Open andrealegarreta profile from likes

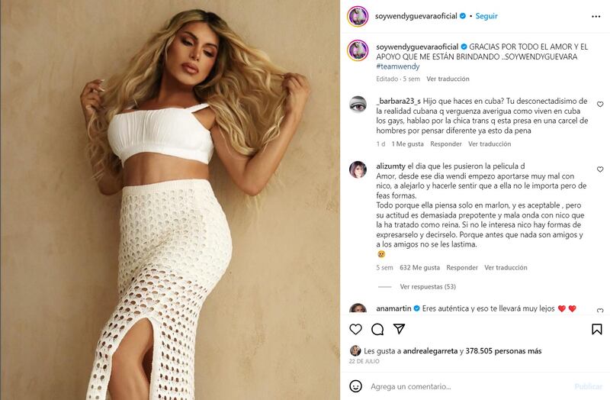[430, 351]
